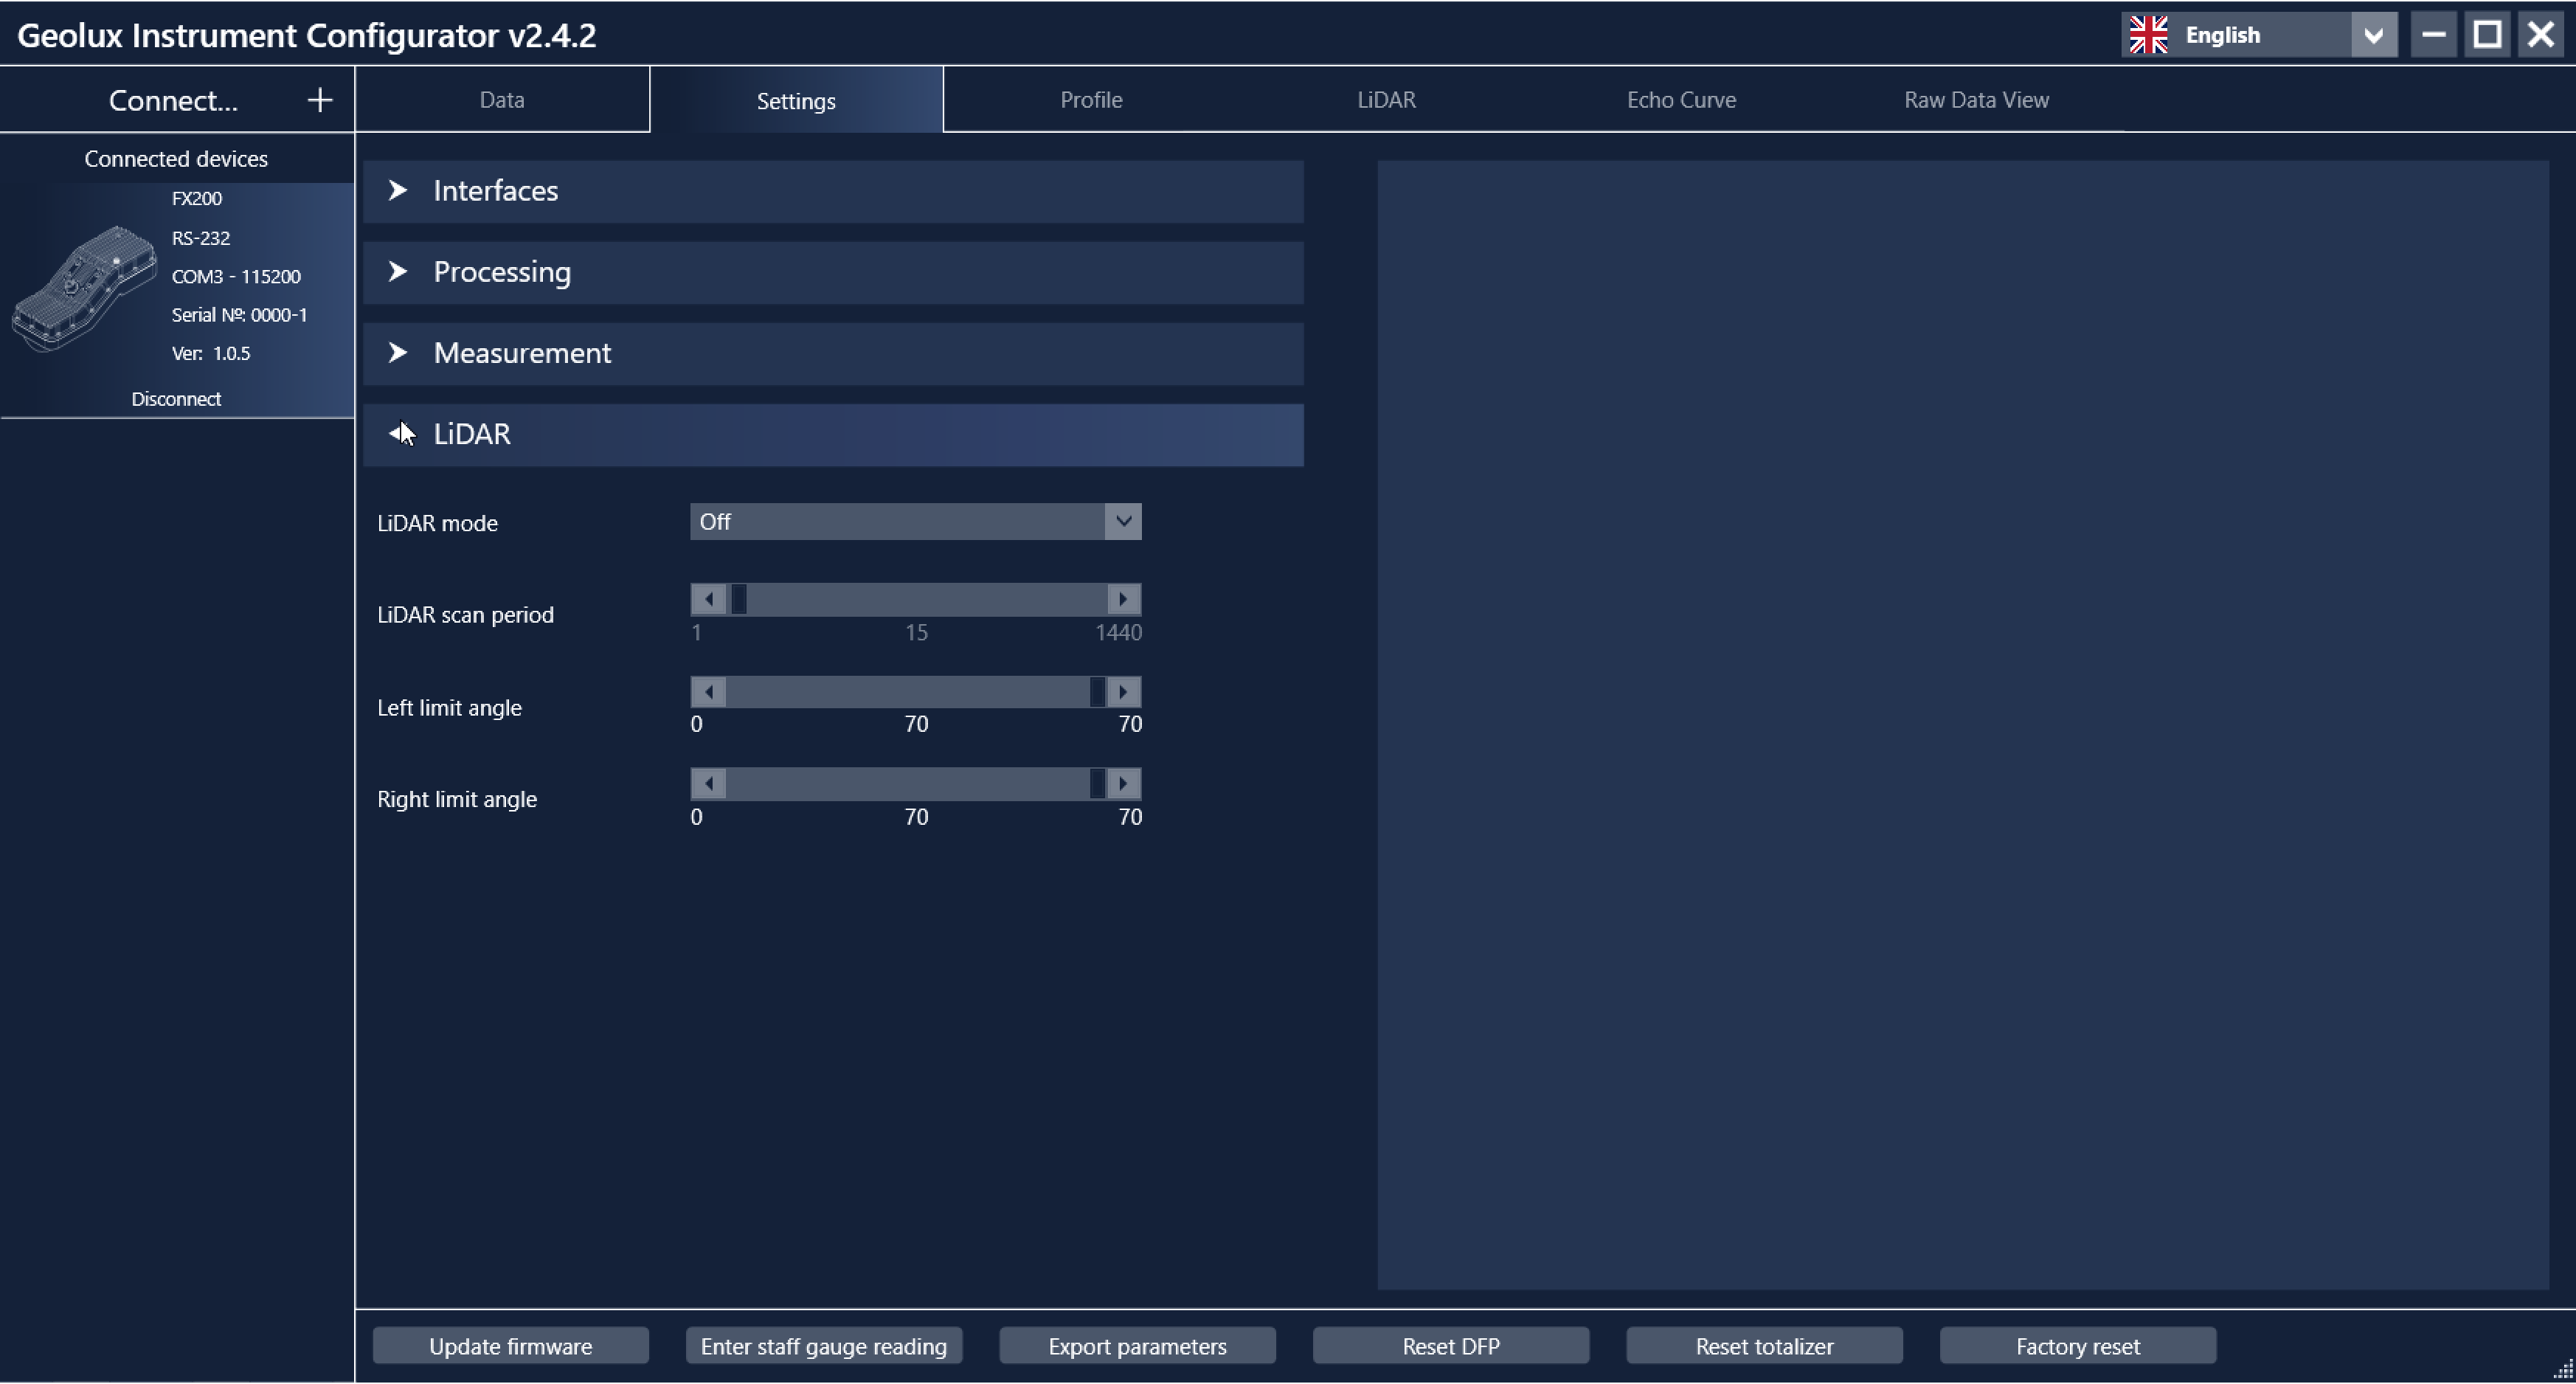Click the LiDAR scan period slider thumb
The image size is (2576, 1384).
[x=739, y=599]
